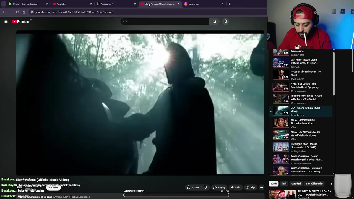
Task: Subscribe with Abone ol button
Action: [53, 187]
